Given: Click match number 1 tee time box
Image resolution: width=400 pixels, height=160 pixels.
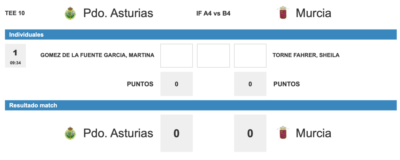Looking at the screenshot, I should click(x=15, y=56).
